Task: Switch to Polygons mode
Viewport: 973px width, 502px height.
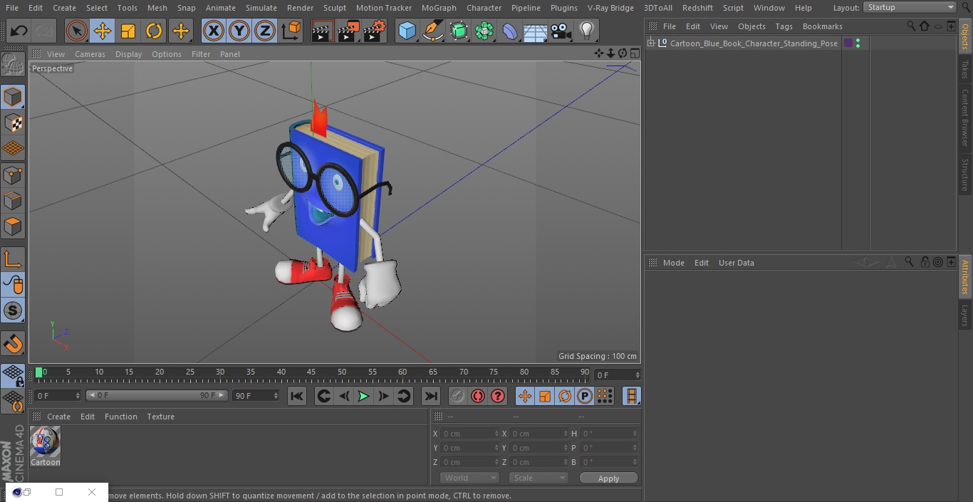Action: [13, 226]
